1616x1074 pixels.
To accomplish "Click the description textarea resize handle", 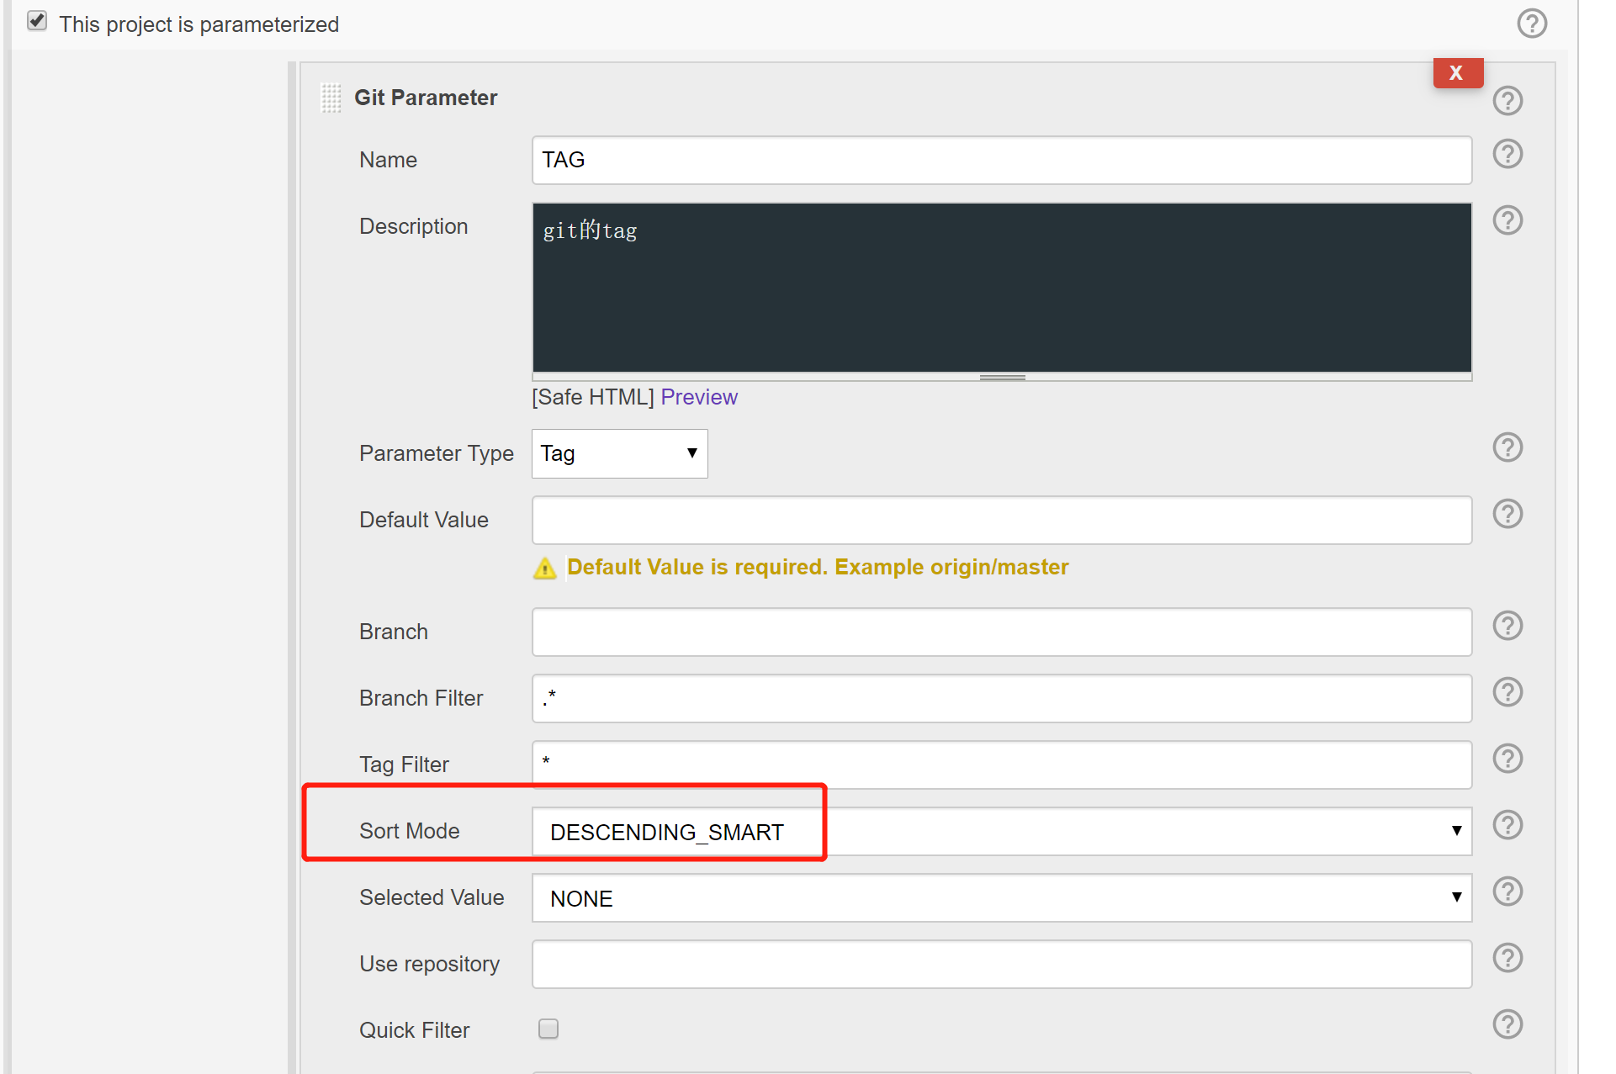I will coord(1001,378).
